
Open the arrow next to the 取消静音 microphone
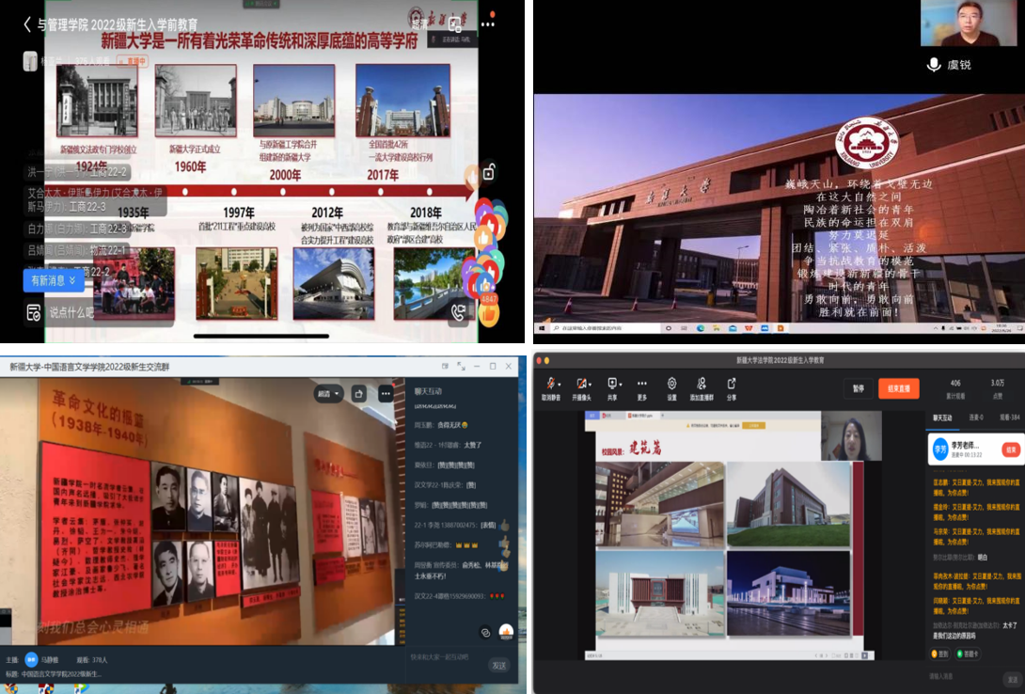(560, 385)
